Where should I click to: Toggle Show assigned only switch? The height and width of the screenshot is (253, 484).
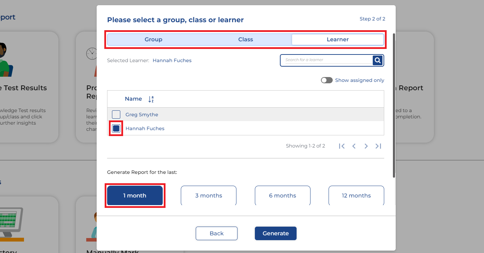326,80
